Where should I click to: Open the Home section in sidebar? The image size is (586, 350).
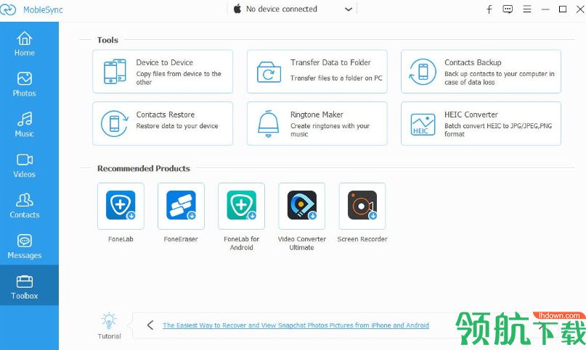(25, 43)
